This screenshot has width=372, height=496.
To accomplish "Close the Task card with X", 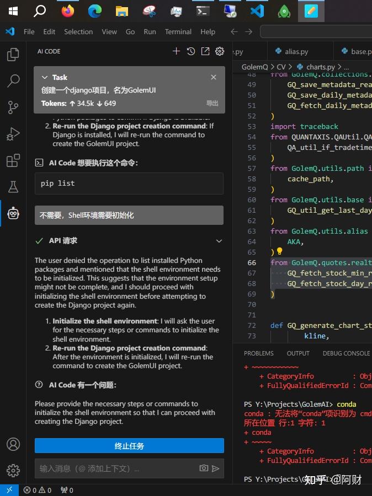I will point(214,77).
